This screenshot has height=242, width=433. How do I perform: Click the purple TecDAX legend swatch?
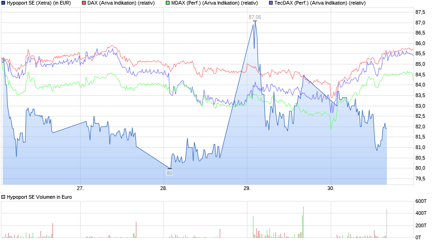271,3
